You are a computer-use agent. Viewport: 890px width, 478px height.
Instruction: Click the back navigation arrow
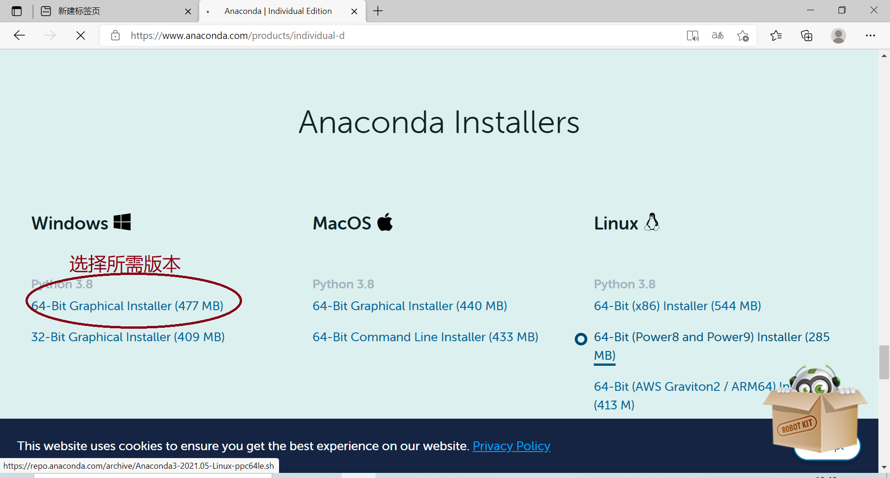(19, 35)
